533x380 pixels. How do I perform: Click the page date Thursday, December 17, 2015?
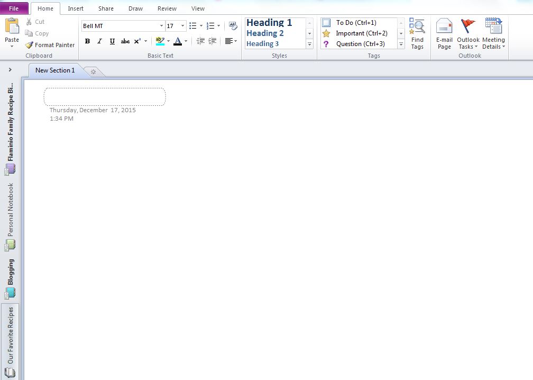pos(93,110)
